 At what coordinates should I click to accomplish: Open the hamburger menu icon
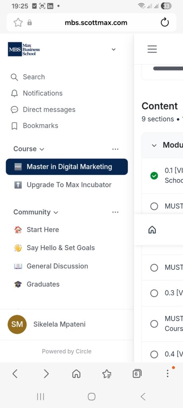point(152,49)
